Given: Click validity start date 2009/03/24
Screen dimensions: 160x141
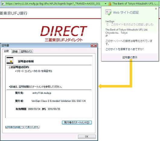Looking at the screenshot, I should (x=34, y=109).
